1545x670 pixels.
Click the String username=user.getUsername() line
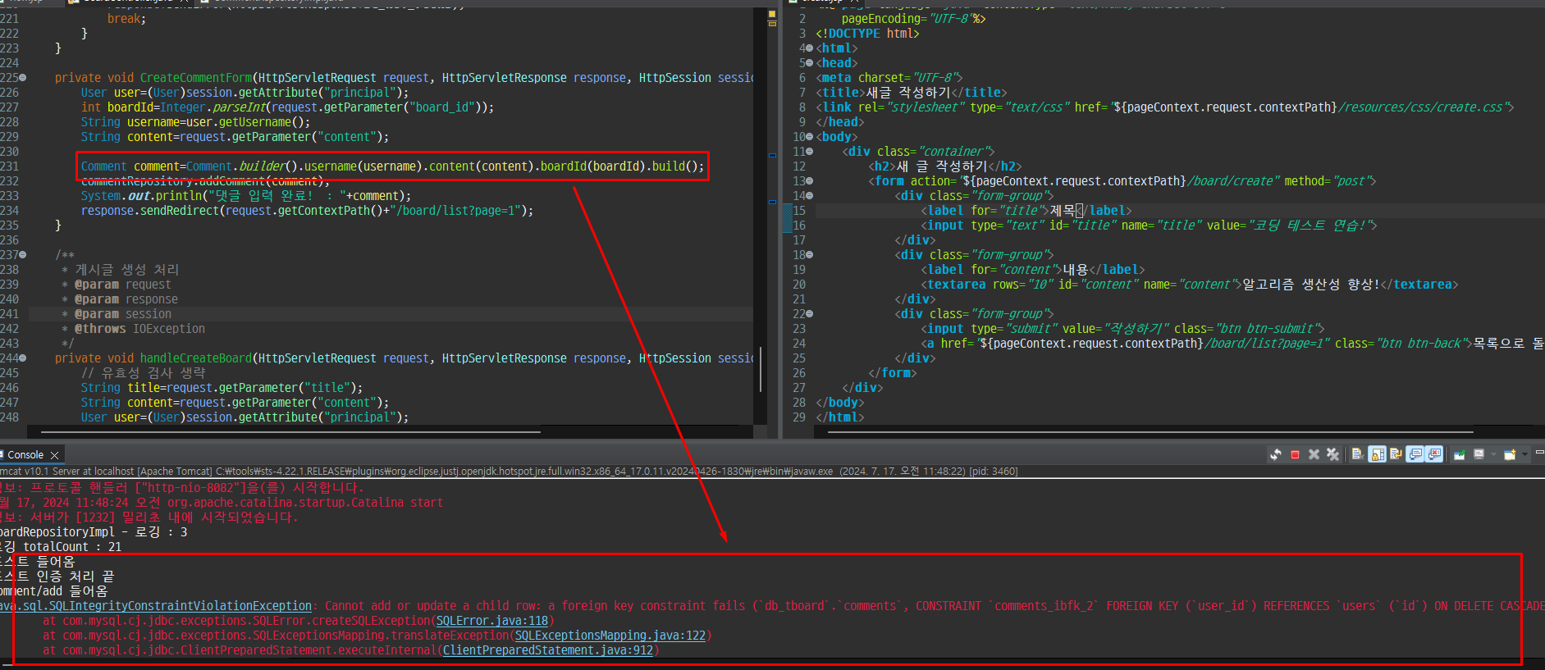pyautogui.click(x=195, y=122)
